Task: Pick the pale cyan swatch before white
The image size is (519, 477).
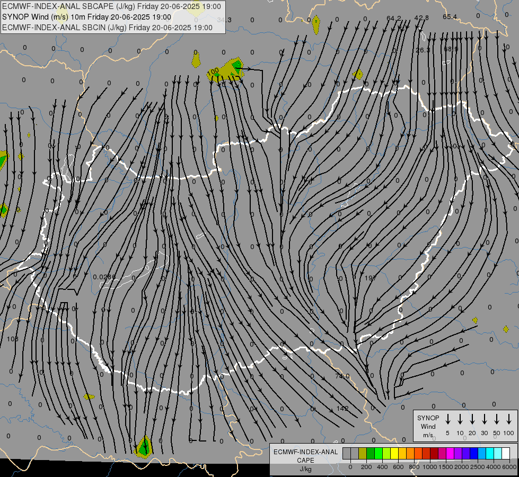Action: click(498, 453)
